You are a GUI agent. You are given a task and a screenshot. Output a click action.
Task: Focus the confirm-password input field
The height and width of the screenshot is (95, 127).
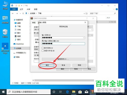(x=63, y=44)
